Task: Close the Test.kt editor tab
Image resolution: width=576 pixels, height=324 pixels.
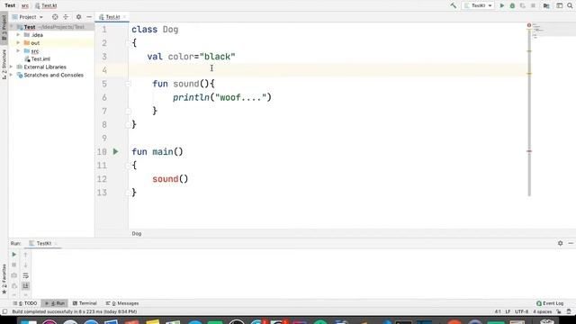Action: click(124, 17)
